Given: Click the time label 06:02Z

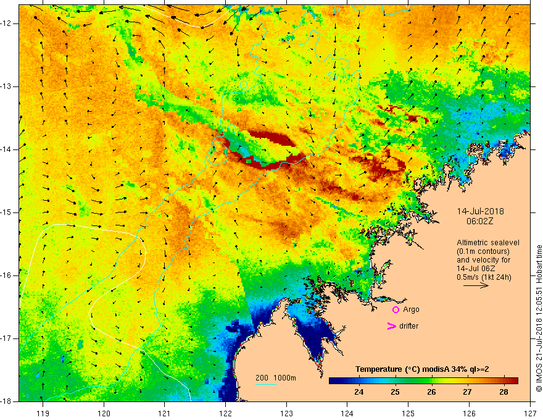Looking at the screenshot, I should point(479,221).
